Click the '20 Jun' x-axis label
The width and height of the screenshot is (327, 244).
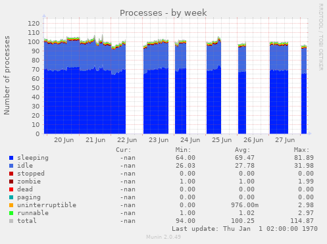tap(64, 140)
